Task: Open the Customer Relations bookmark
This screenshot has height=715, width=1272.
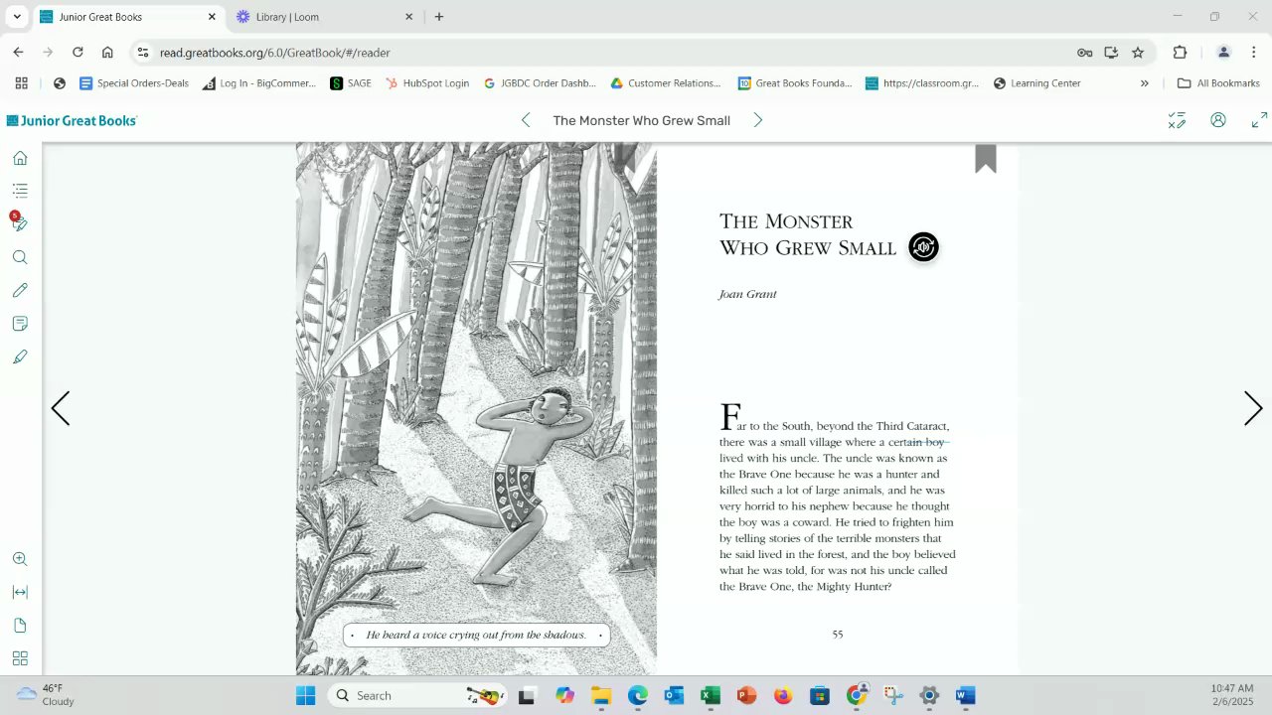Action: [x=666, y=83]
